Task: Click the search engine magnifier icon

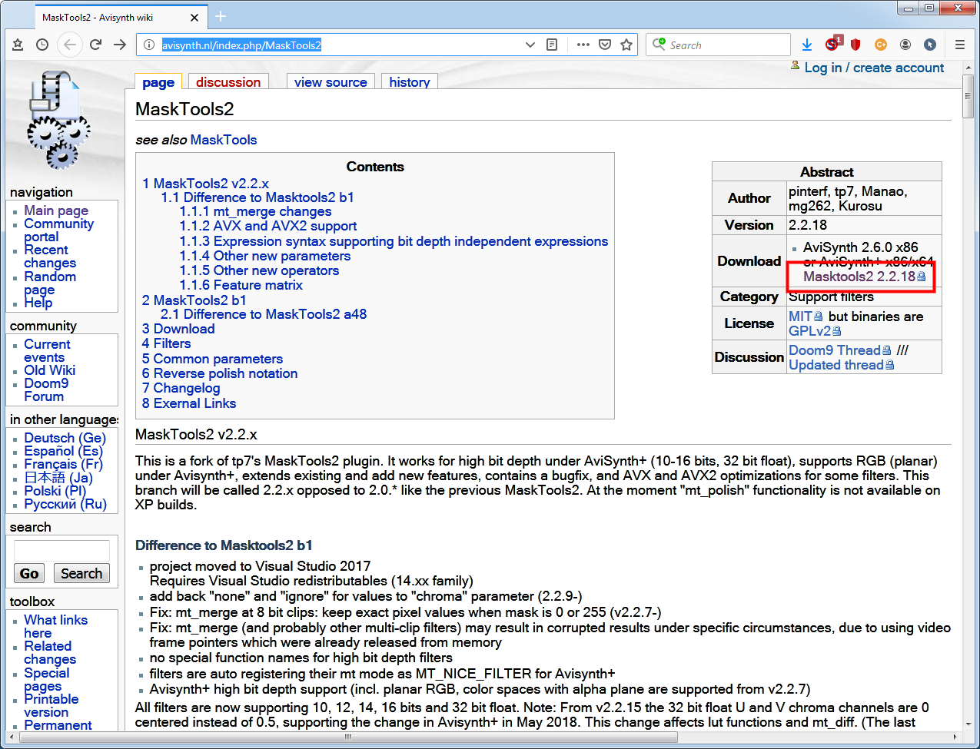Action: pyautogui.click(x=659, y=45)
